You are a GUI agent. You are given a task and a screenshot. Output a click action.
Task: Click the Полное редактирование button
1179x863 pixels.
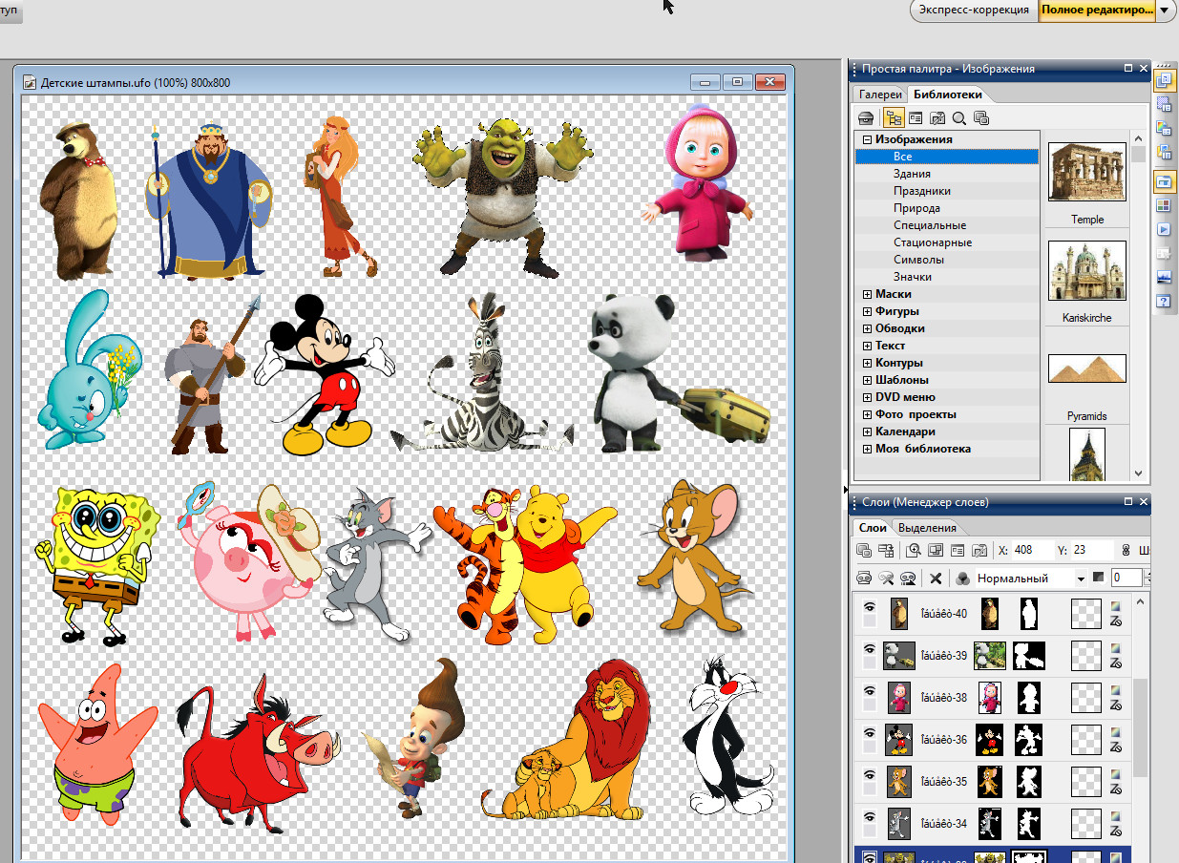[x=1096, y=10]
